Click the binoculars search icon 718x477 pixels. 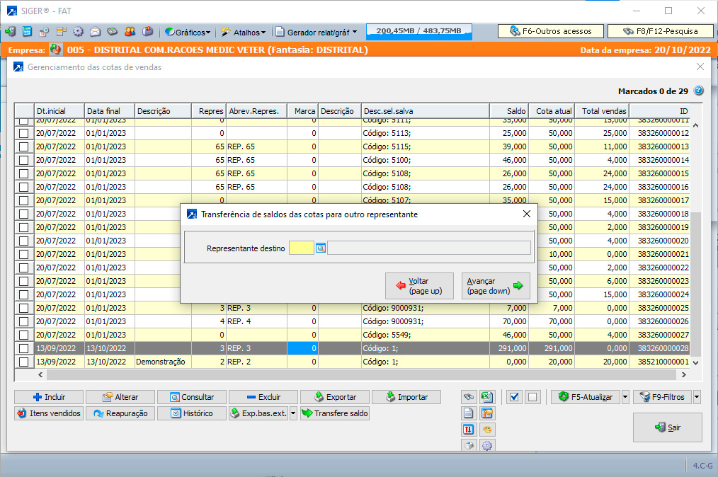click(x=468, y=397)
